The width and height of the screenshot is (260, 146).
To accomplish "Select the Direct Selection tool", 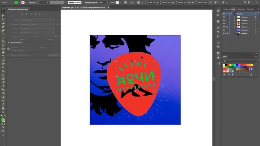I will point(3,16).
